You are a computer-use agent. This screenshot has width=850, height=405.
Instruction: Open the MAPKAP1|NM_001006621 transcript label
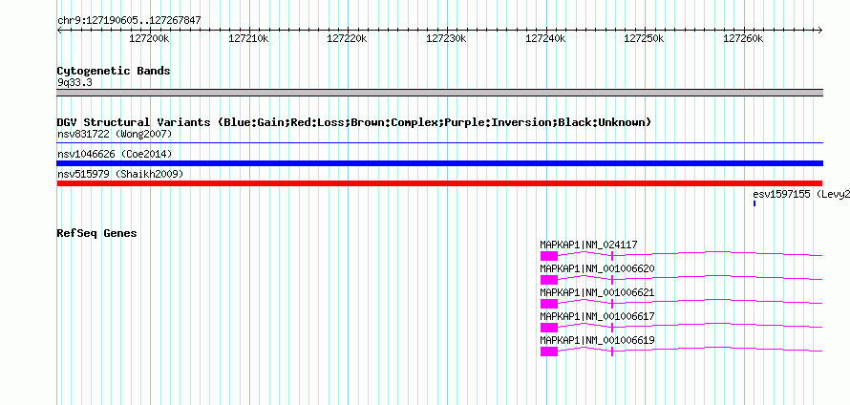(x=597, y=293)
